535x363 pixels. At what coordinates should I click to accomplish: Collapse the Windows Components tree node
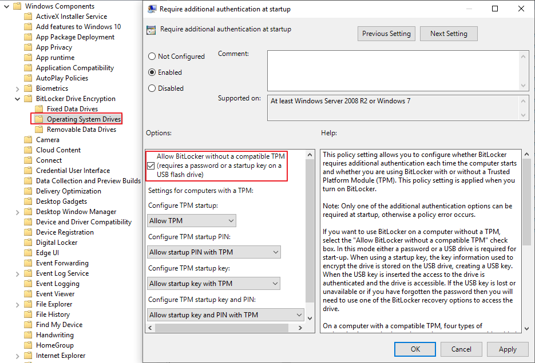tap(6, 6)
